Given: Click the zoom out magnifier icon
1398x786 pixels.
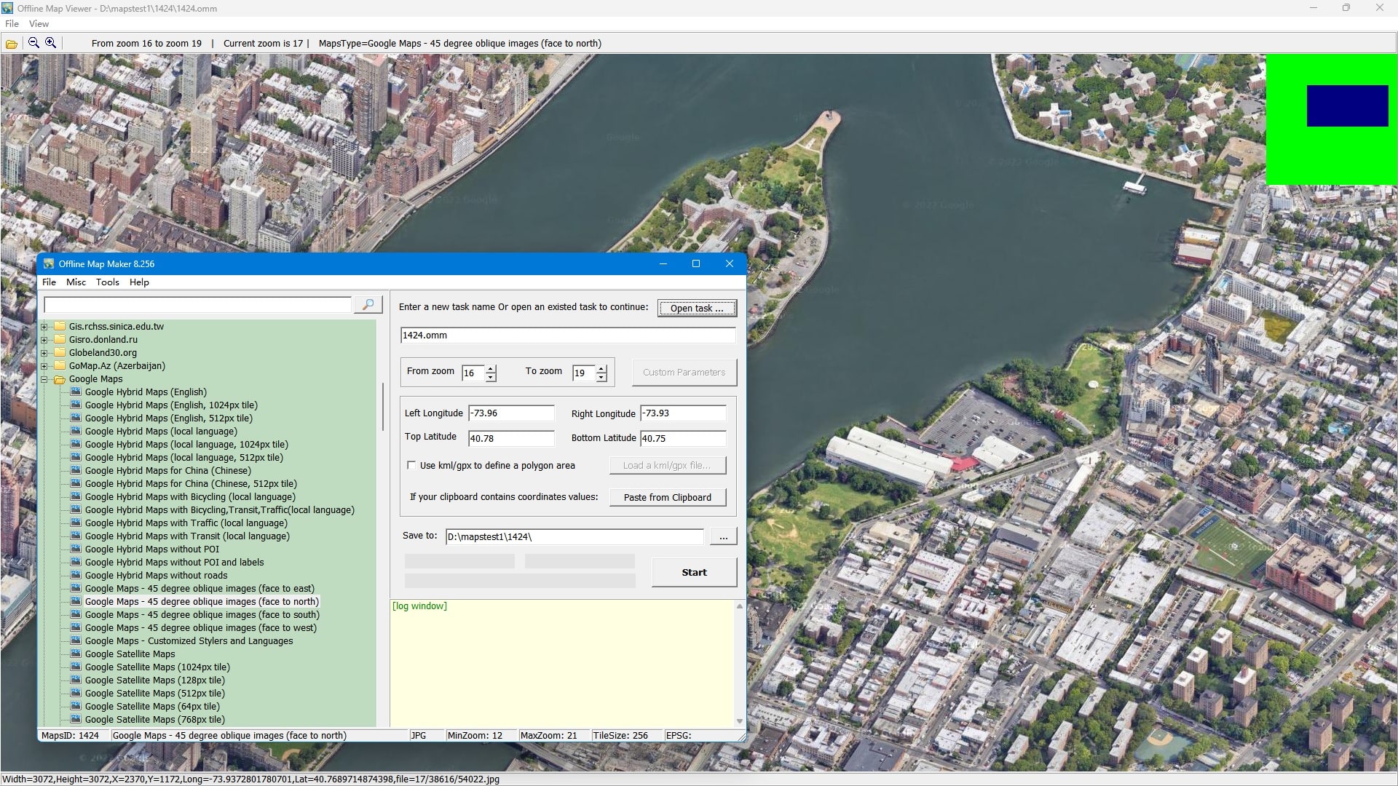Looking at the screenshot, I should [33, 43].
